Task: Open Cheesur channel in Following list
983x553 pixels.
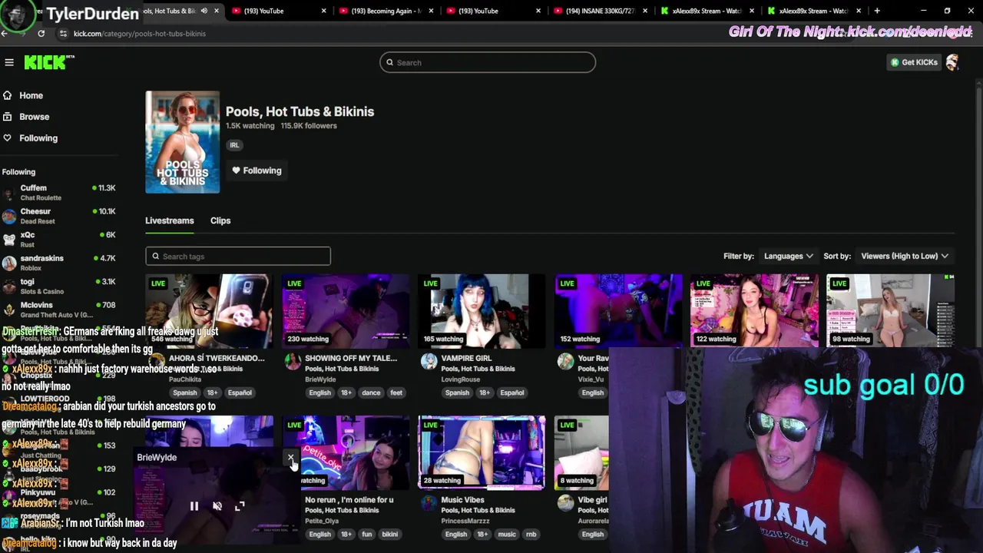Action: point(58,216)
